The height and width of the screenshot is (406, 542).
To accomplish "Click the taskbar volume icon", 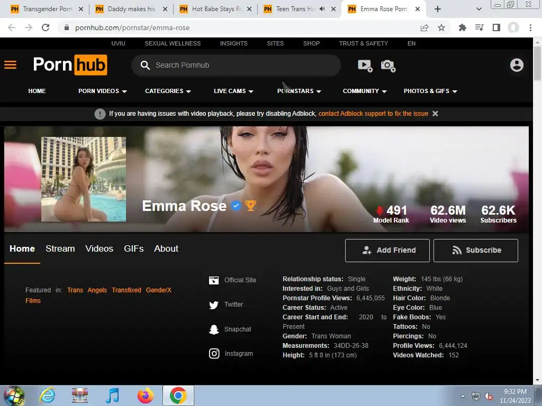I will coord(489,396).
